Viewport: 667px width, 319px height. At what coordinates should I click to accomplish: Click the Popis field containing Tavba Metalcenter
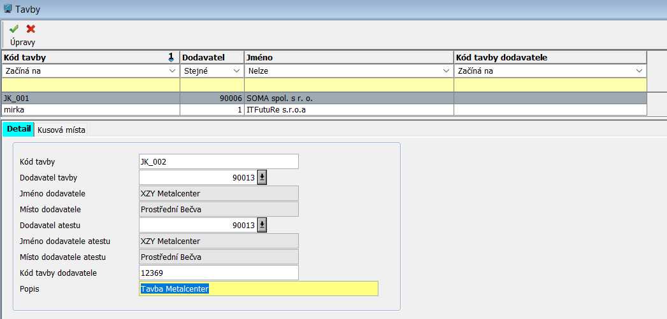pyautogui.click(x=258, y=289)
